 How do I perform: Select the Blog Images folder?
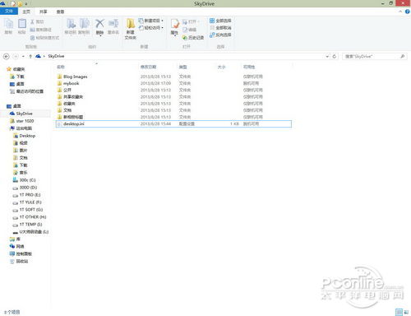(173, 77)
